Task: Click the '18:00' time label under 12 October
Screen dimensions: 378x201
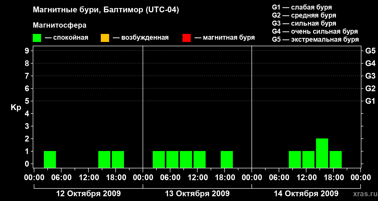Action: click(116, 178)
